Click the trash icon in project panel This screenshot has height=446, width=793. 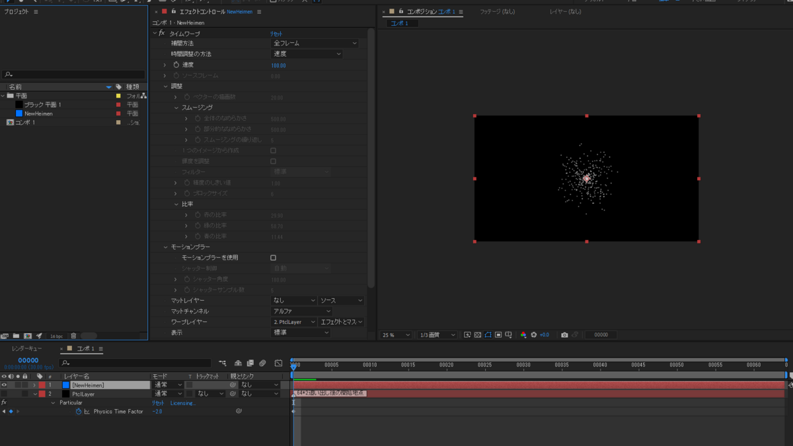(73, 336)
